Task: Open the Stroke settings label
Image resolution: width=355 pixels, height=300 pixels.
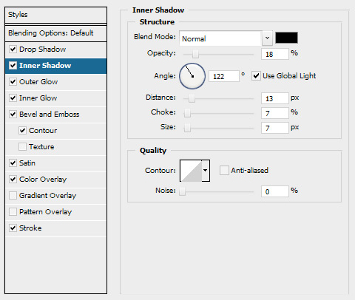Action: click(30, 228)
